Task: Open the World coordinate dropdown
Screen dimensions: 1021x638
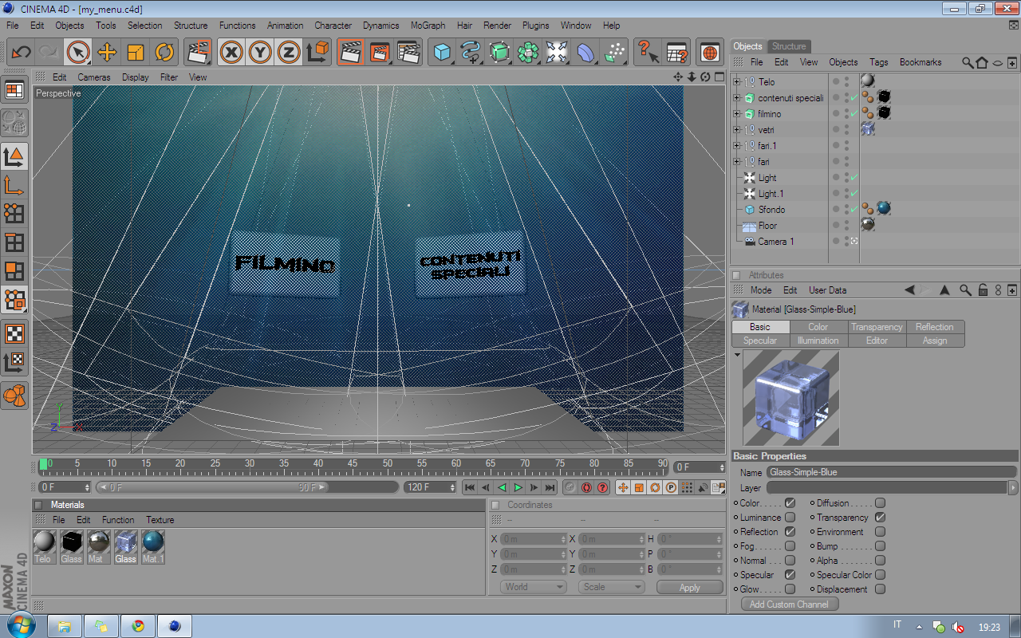Action: (534, 587)
